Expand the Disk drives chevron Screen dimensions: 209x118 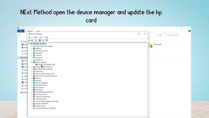[x=32, y=60]
